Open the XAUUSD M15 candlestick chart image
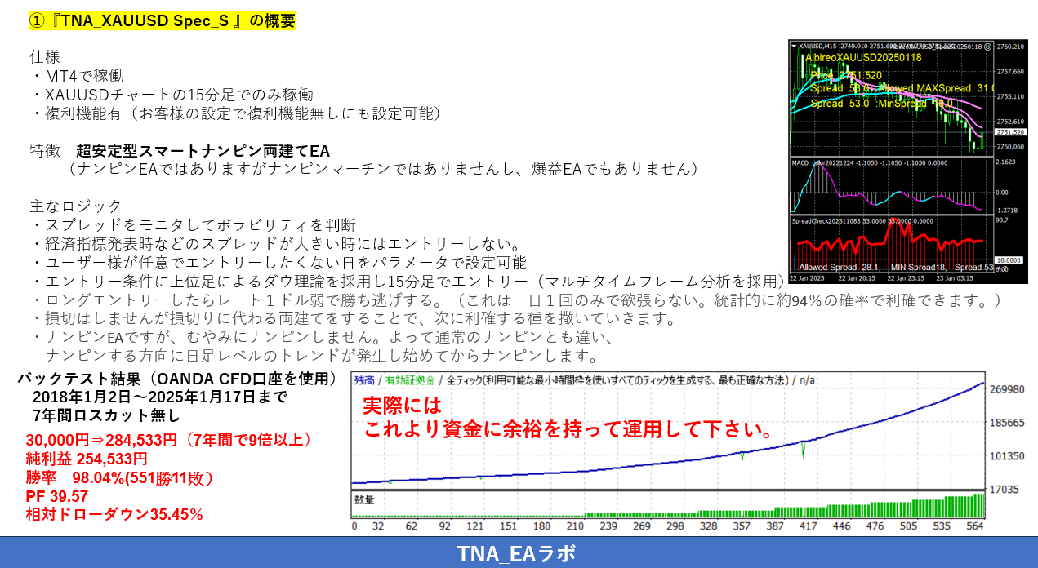The width and height of the screenshot is (1038, 568). (x=890, y=100)
